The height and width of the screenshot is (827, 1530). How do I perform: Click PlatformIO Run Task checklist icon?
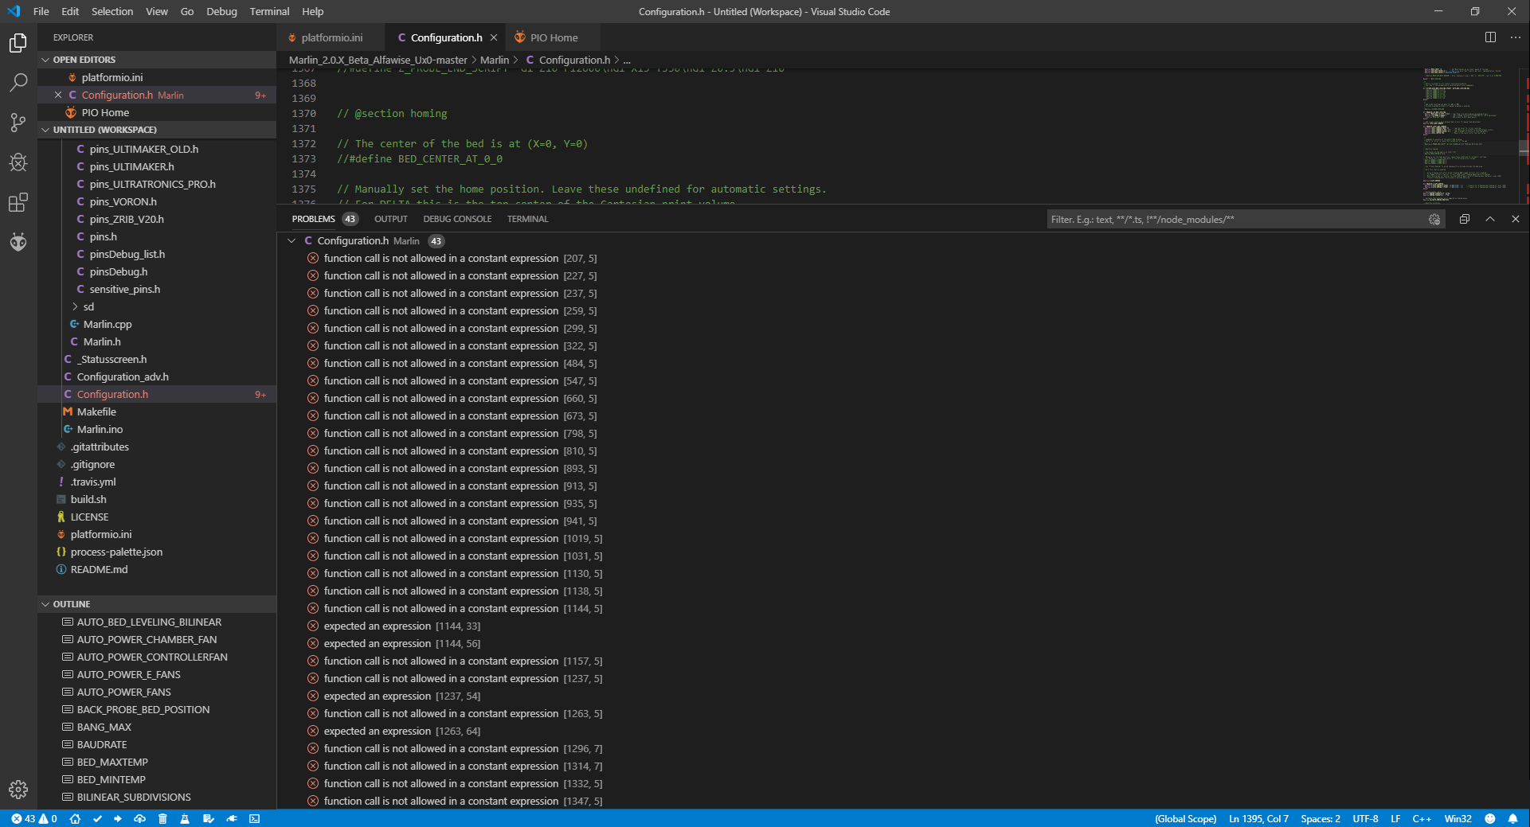(x=208, y=819)
